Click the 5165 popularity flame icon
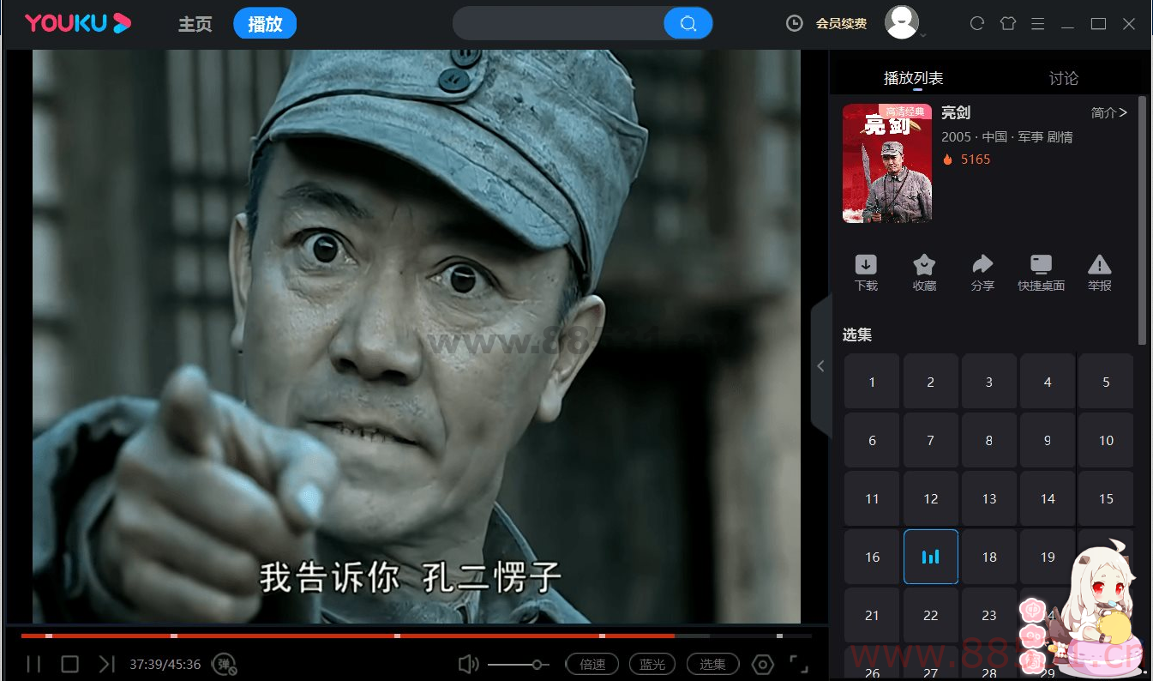 point(947,160)
